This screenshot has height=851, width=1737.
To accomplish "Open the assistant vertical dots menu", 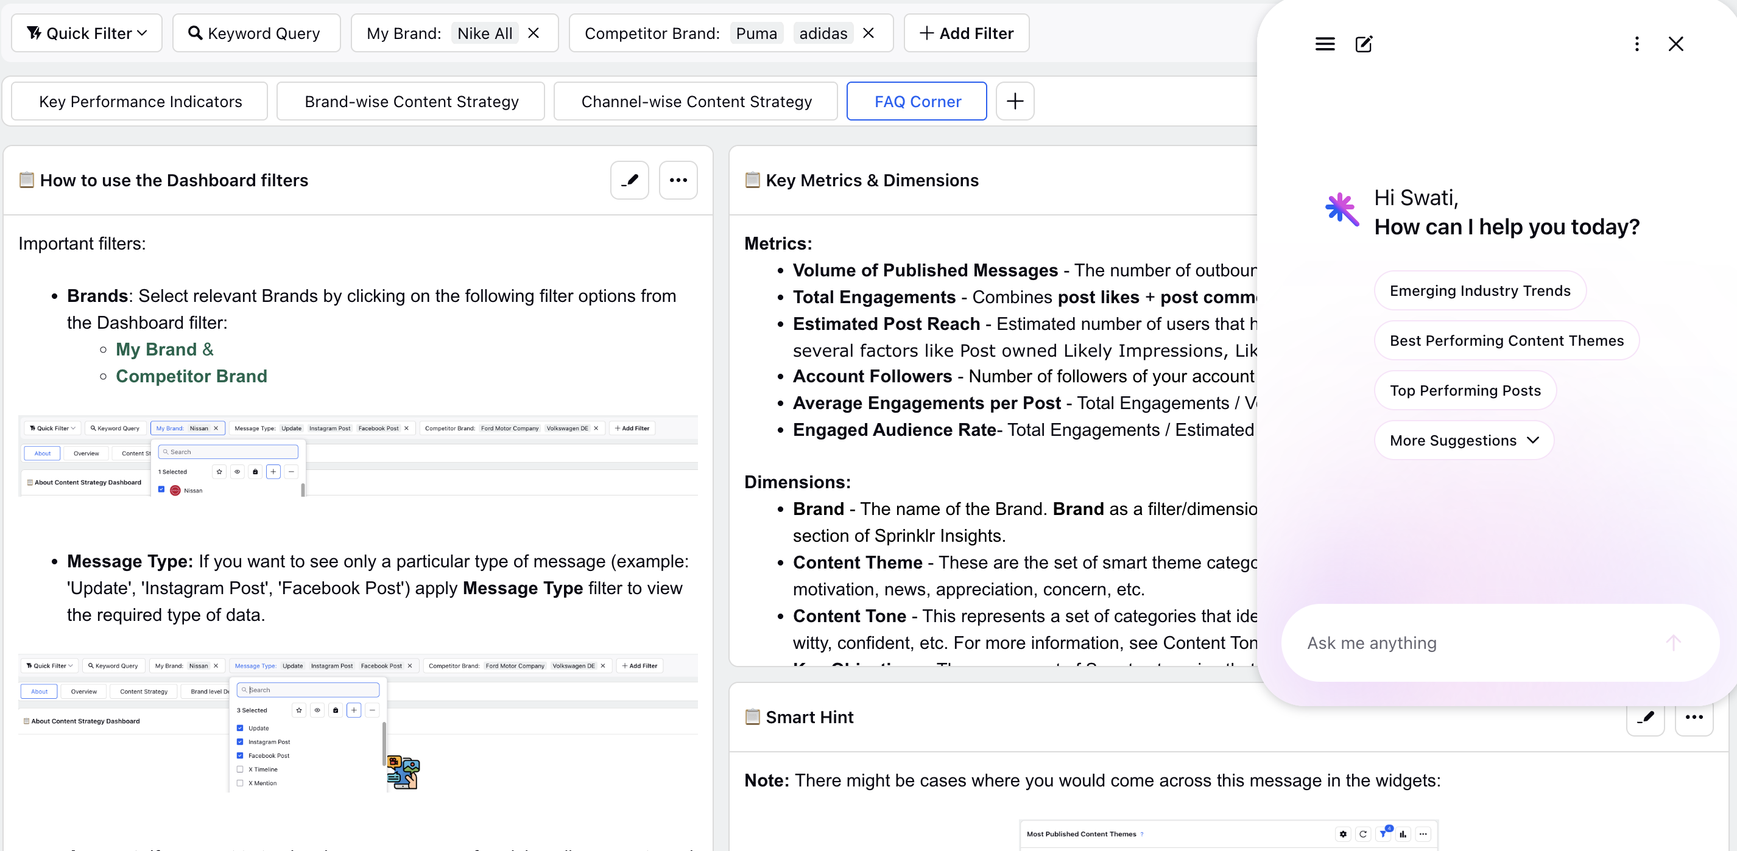I will pos(1637,44).
